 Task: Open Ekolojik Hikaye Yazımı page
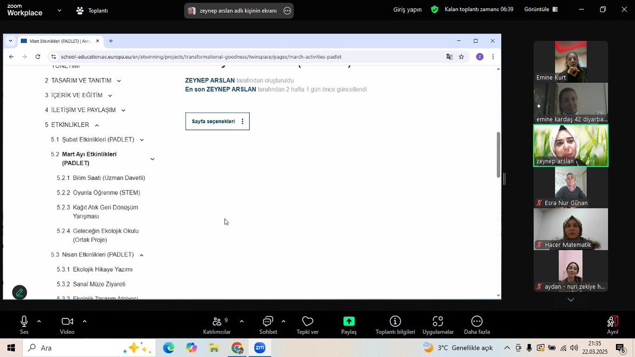click(103, 269)
